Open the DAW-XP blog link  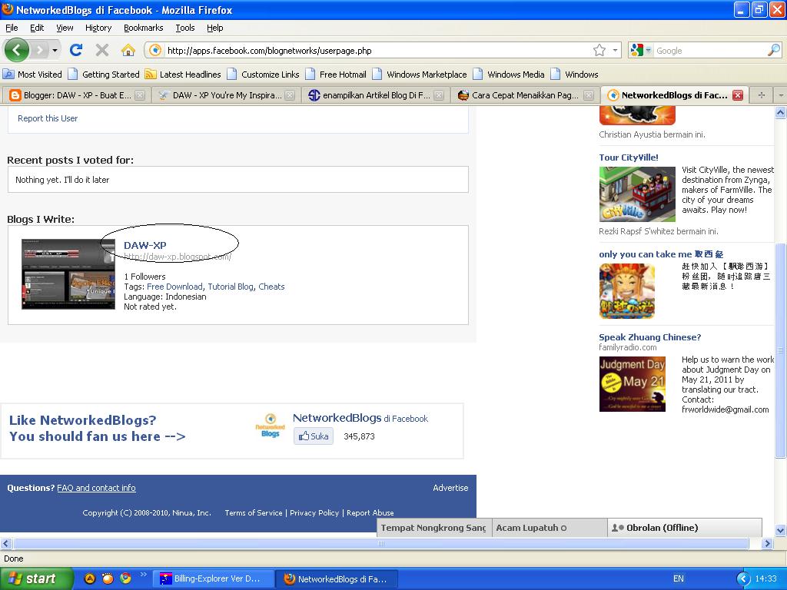coord(145,245)
